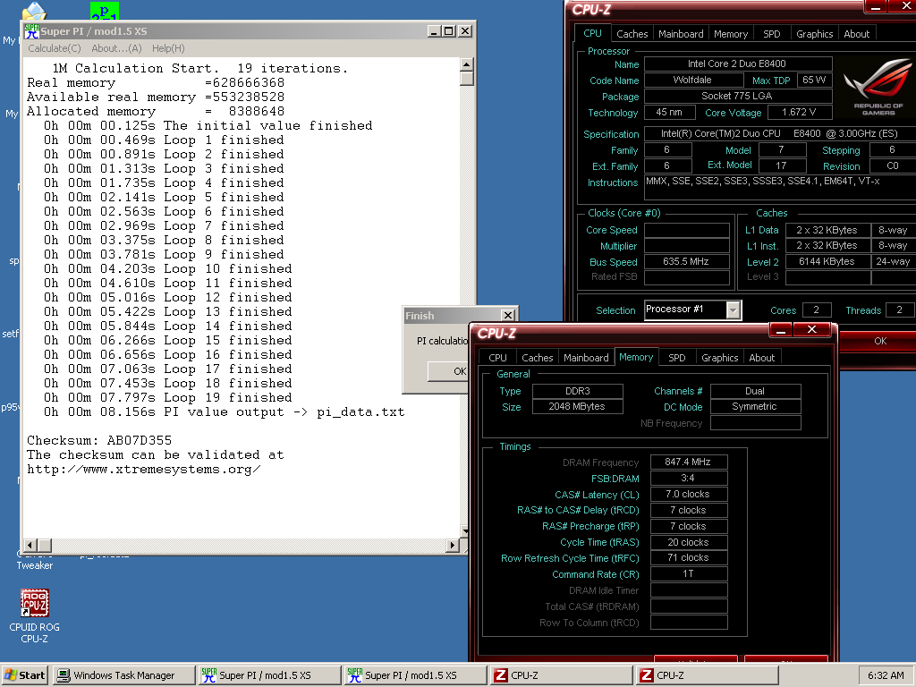Switch to SPD tab in rear CPU-Z window
This screenshot has height=687, width=916.
(771, 34)
